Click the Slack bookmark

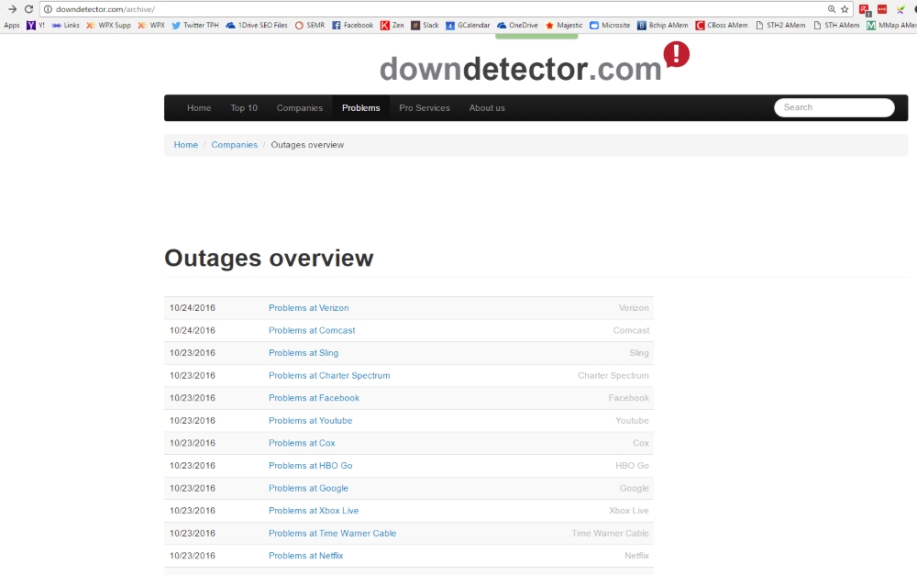[425, 26]
